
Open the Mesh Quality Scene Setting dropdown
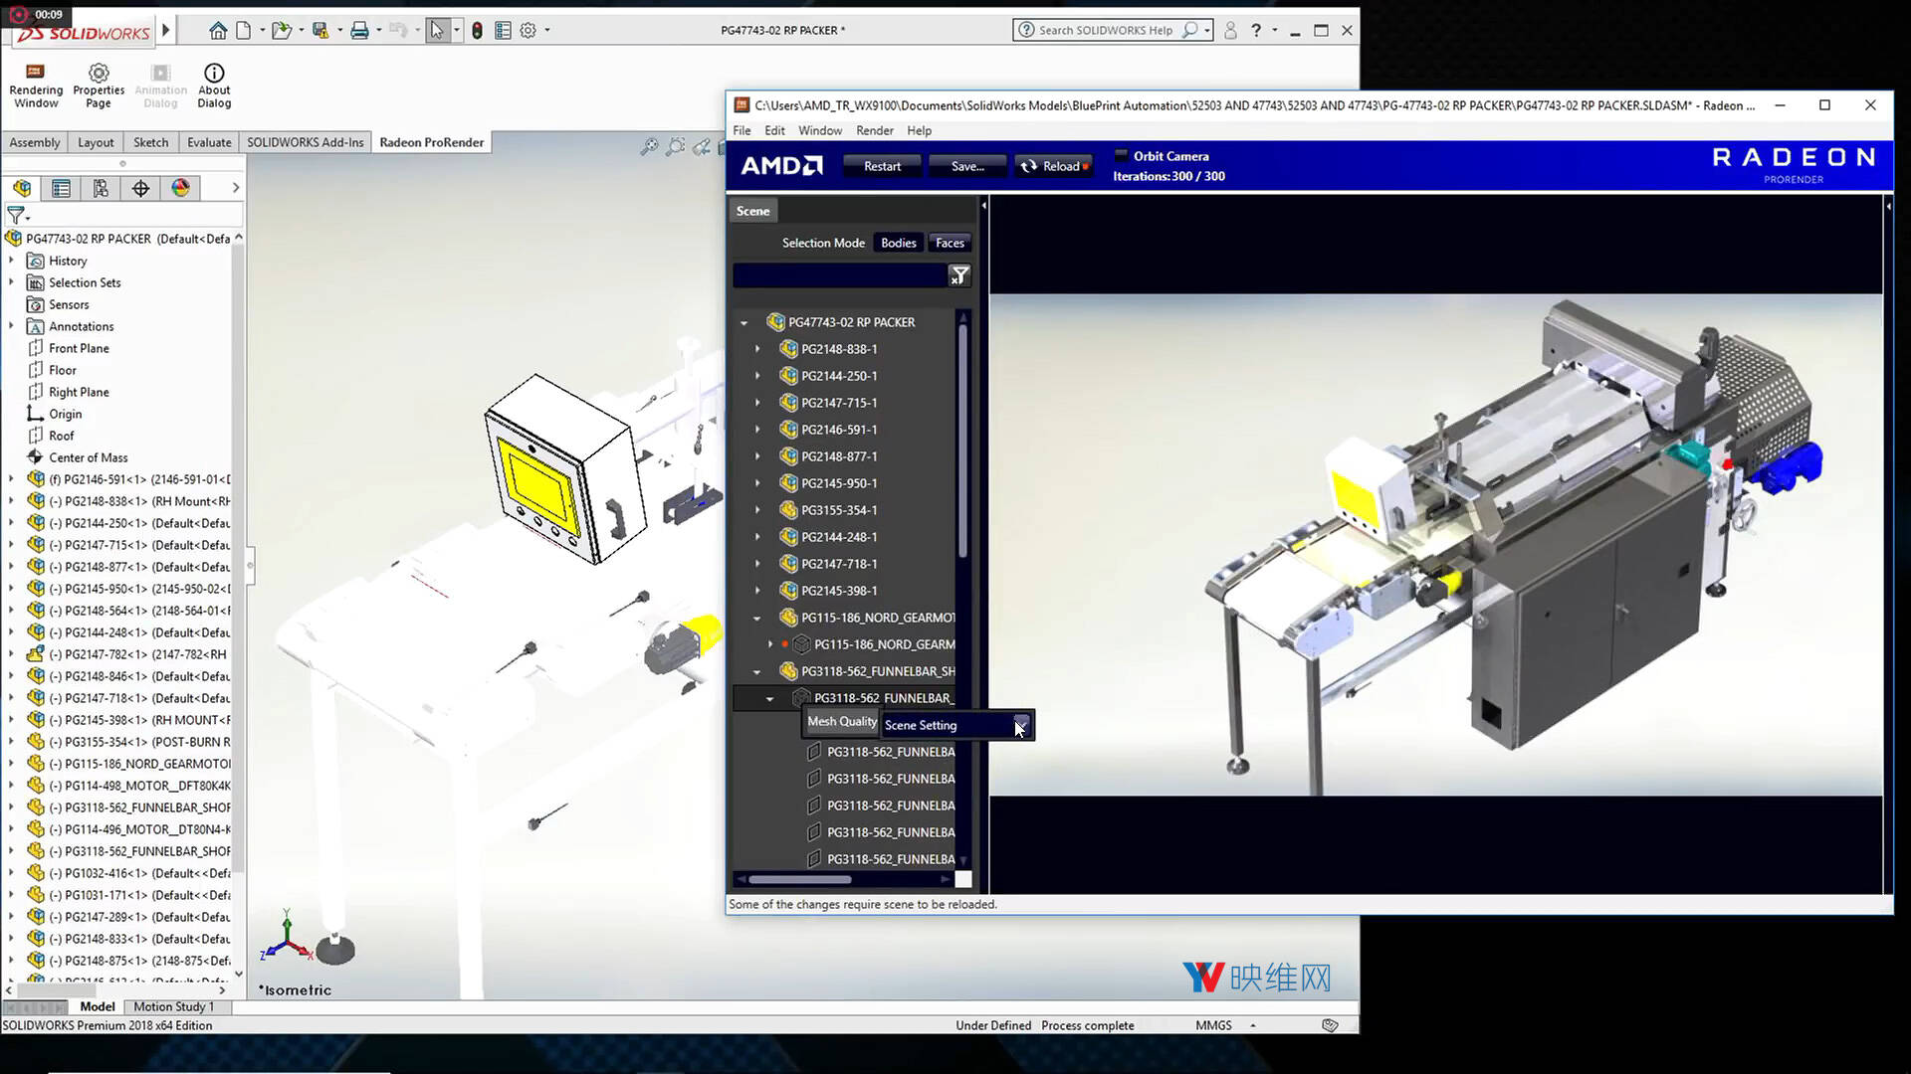[1021, 724]
